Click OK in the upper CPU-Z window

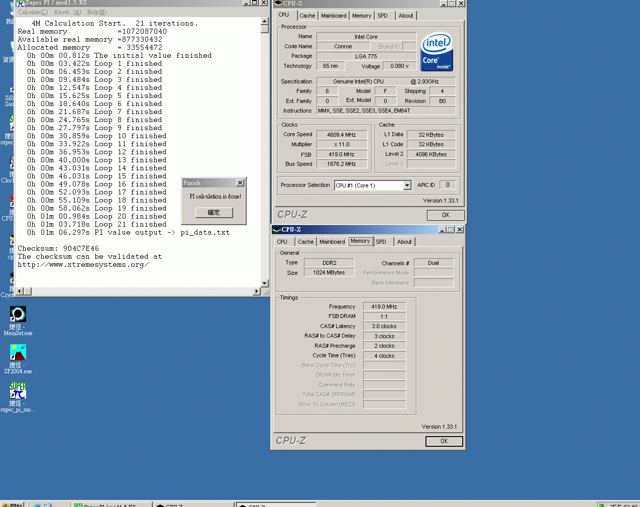tap(446, 215)
